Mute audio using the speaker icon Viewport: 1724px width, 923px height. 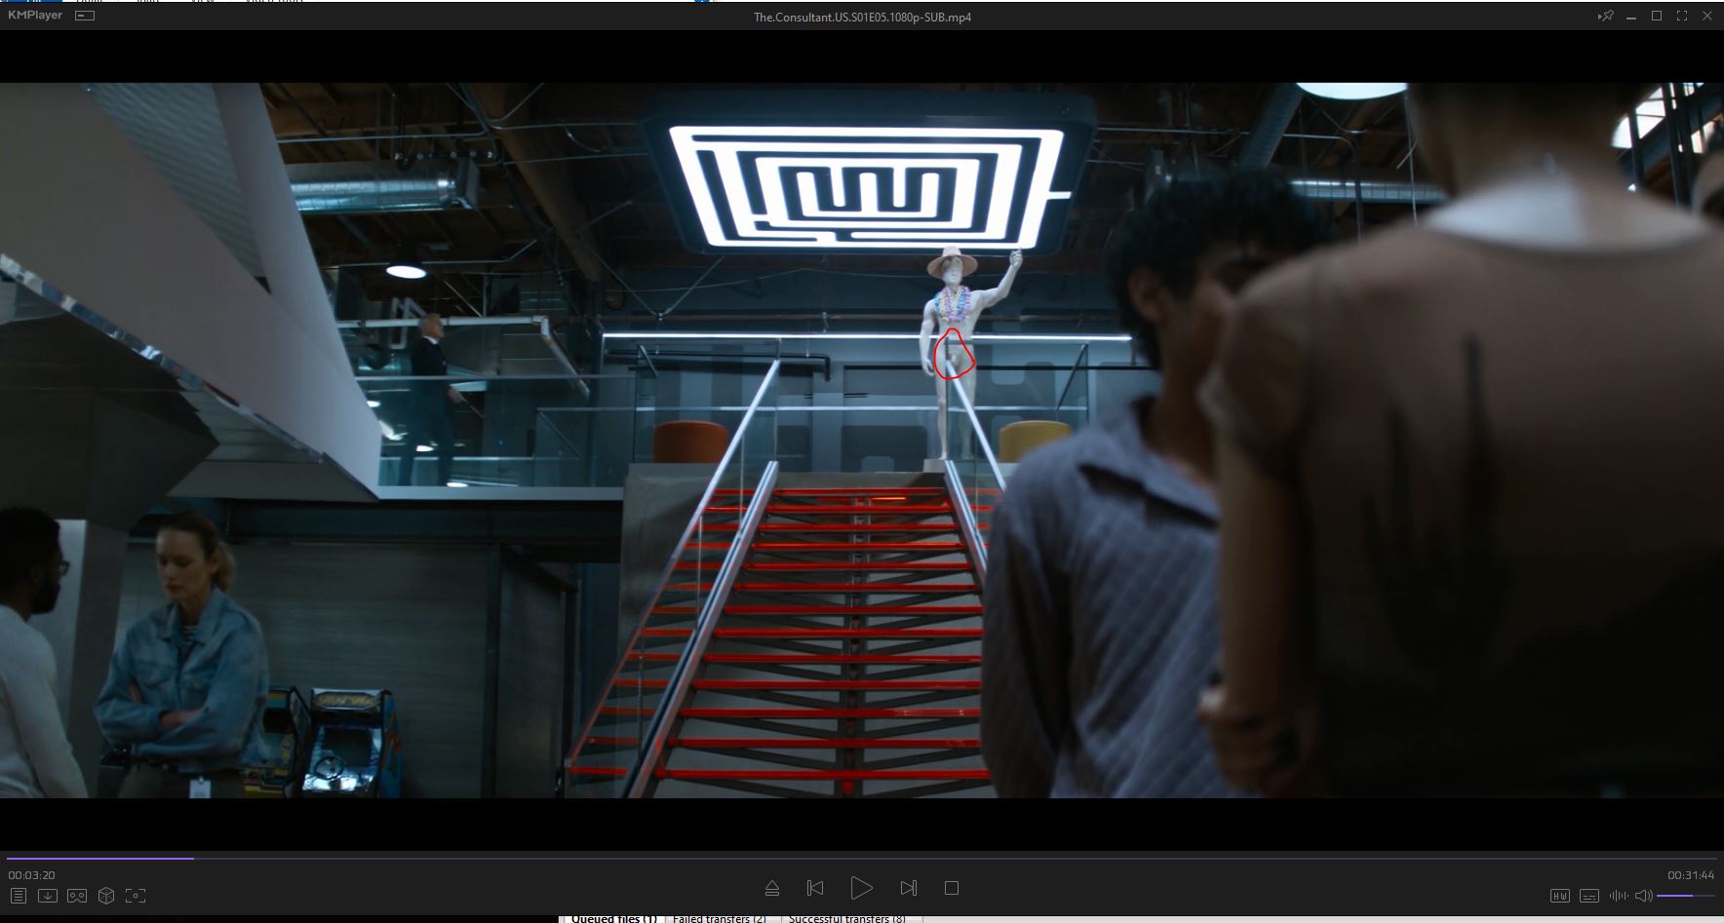pyautogui.click(x=1643, y=896)
